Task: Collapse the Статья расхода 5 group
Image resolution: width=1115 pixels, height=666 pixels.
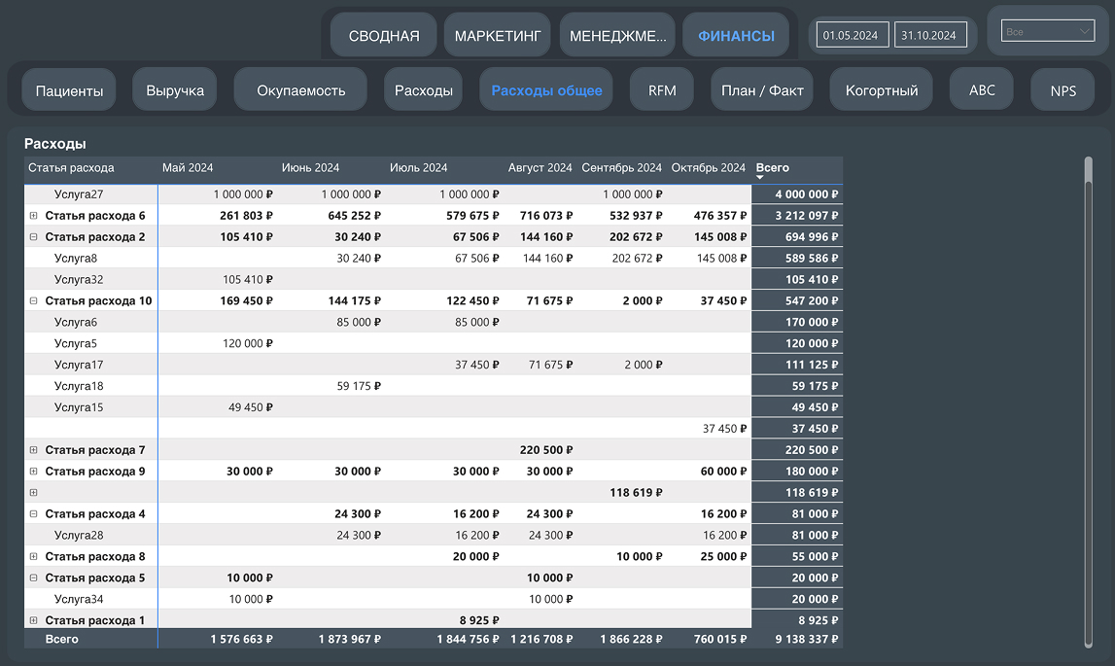Action: pos(34,578)
